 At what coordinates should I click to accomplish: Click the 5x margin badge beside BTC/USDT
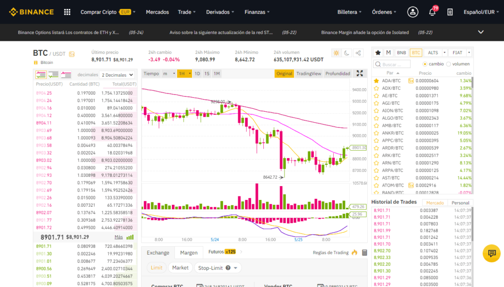(72, 54)
